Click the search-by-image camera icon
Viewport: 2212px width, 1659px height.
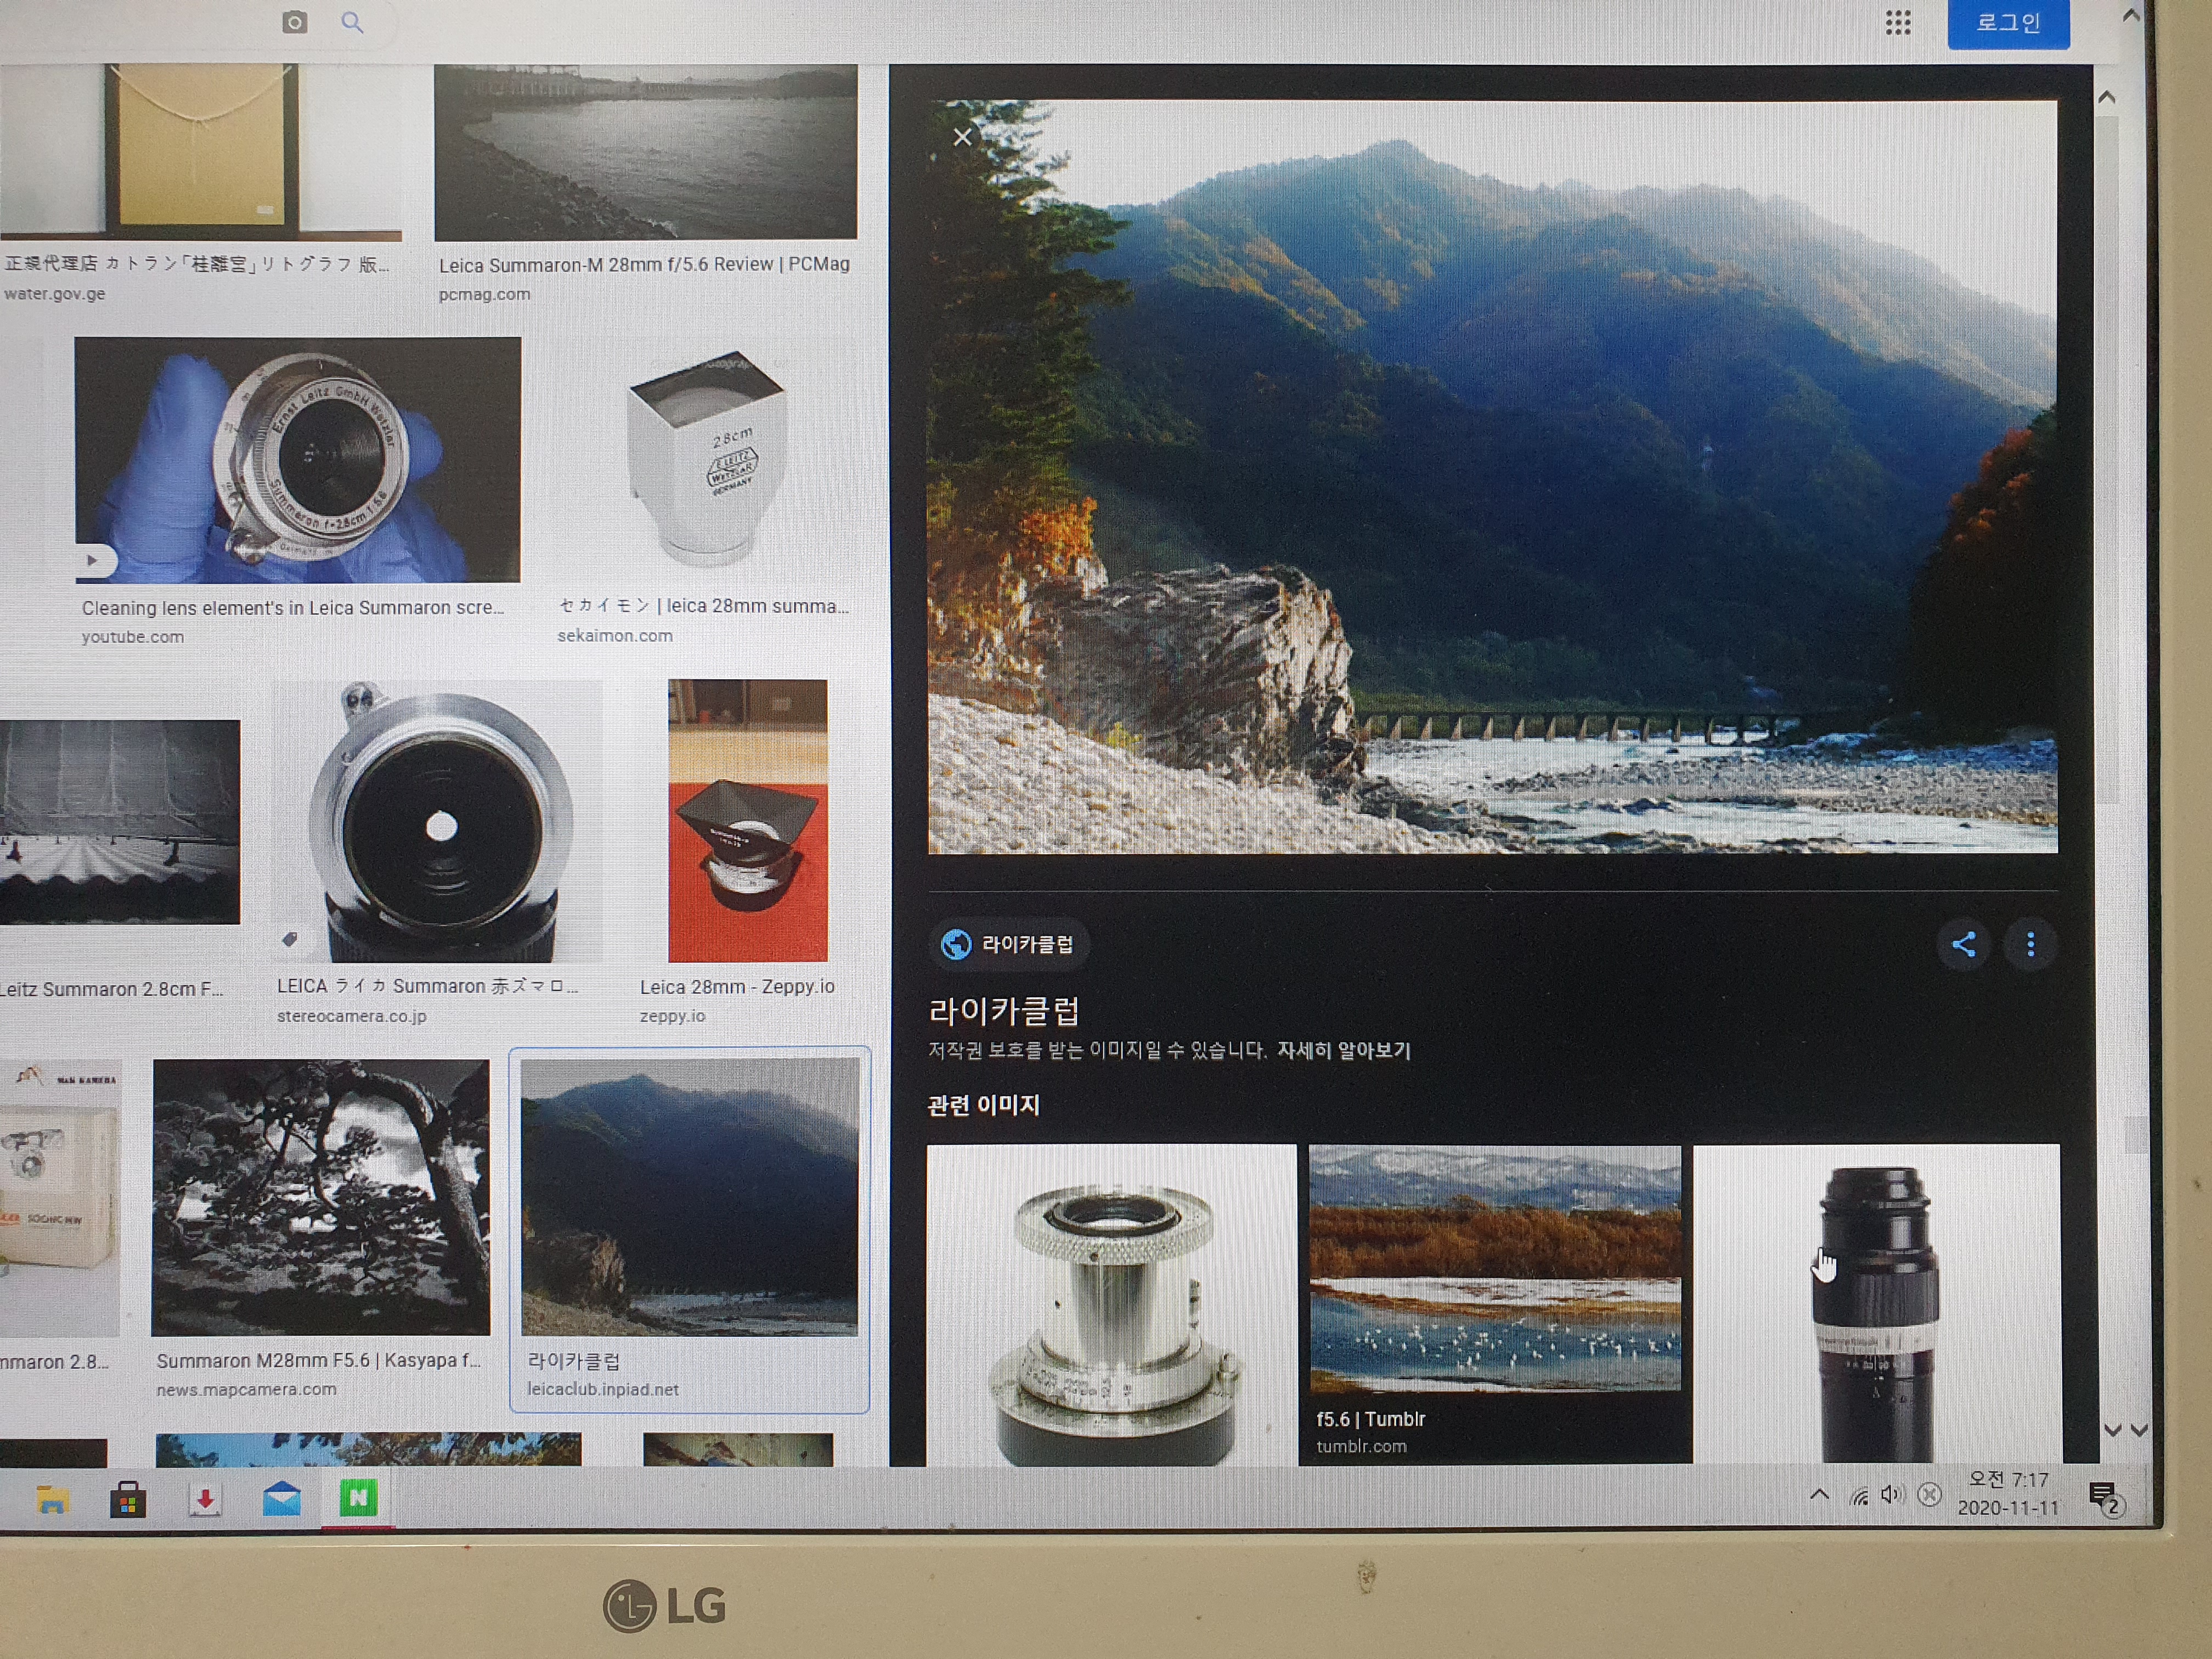(294, 22)
